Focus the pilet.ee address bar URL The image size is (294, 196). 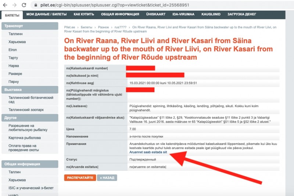point(115,5)
